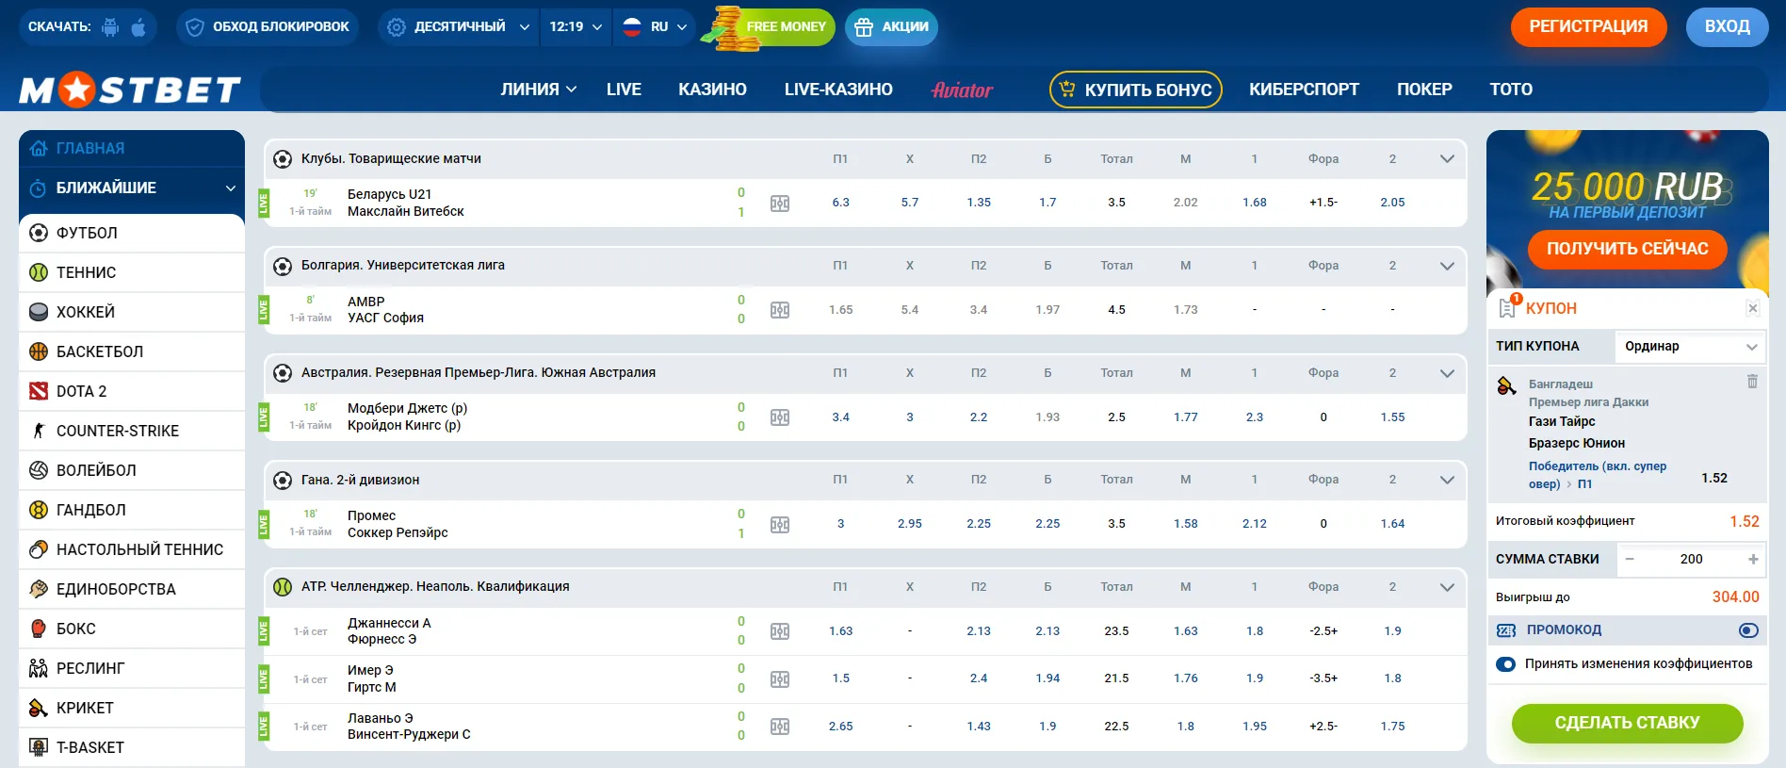Open the Тип купона Ординар dropdown
The width and height of the screenshot is (1786, 768).
click(x=1690, y=346)
